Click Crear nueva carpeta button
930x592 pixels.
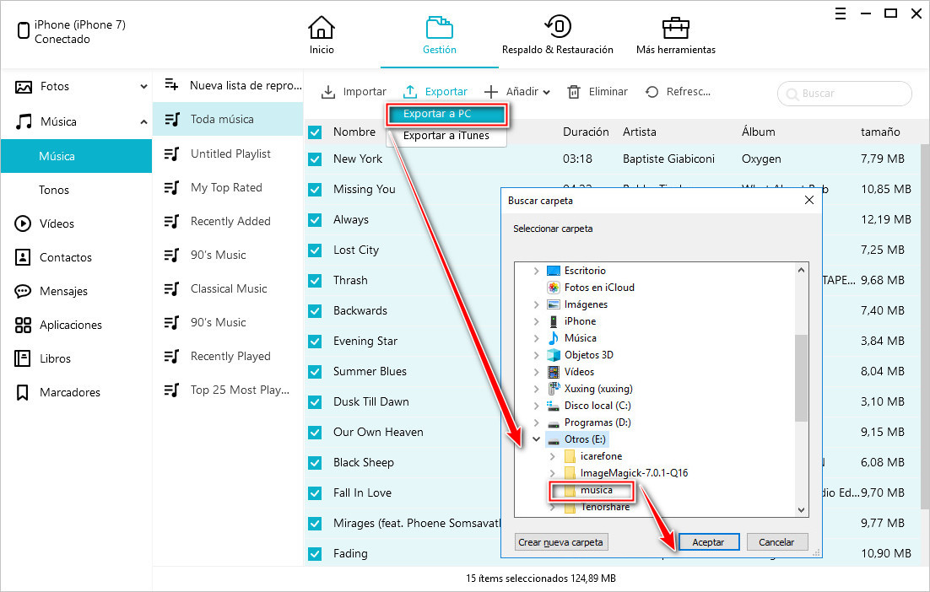pyautogui.click(x=561, y=542)
